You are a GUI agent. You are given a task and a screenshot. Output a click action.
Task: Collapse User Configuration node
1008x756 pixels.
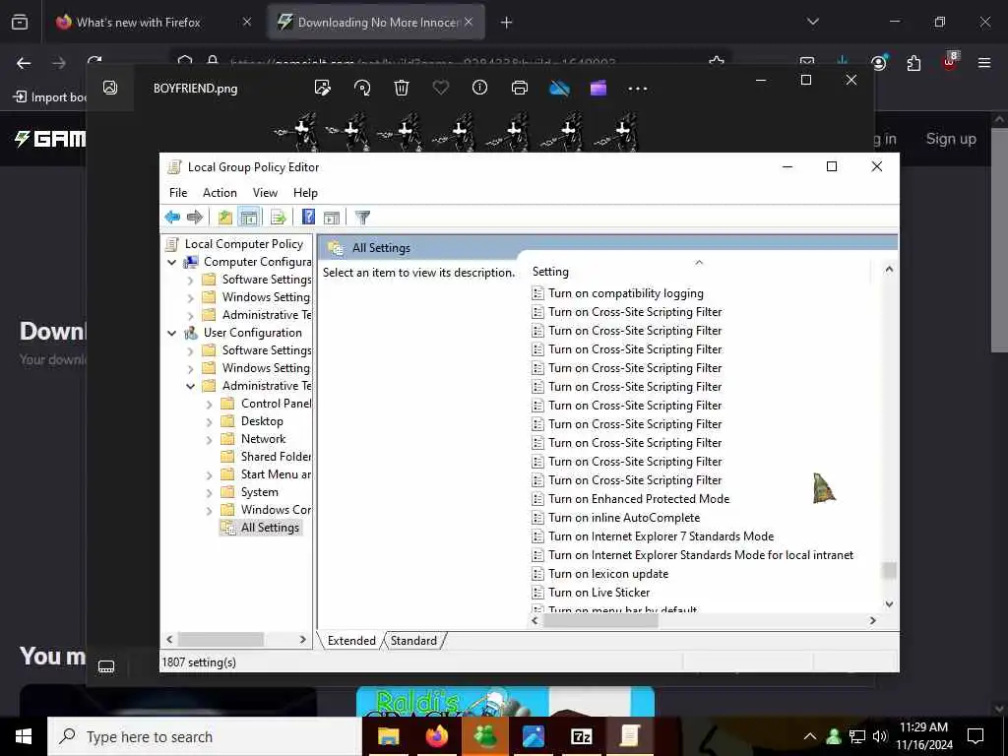[171, 333]
